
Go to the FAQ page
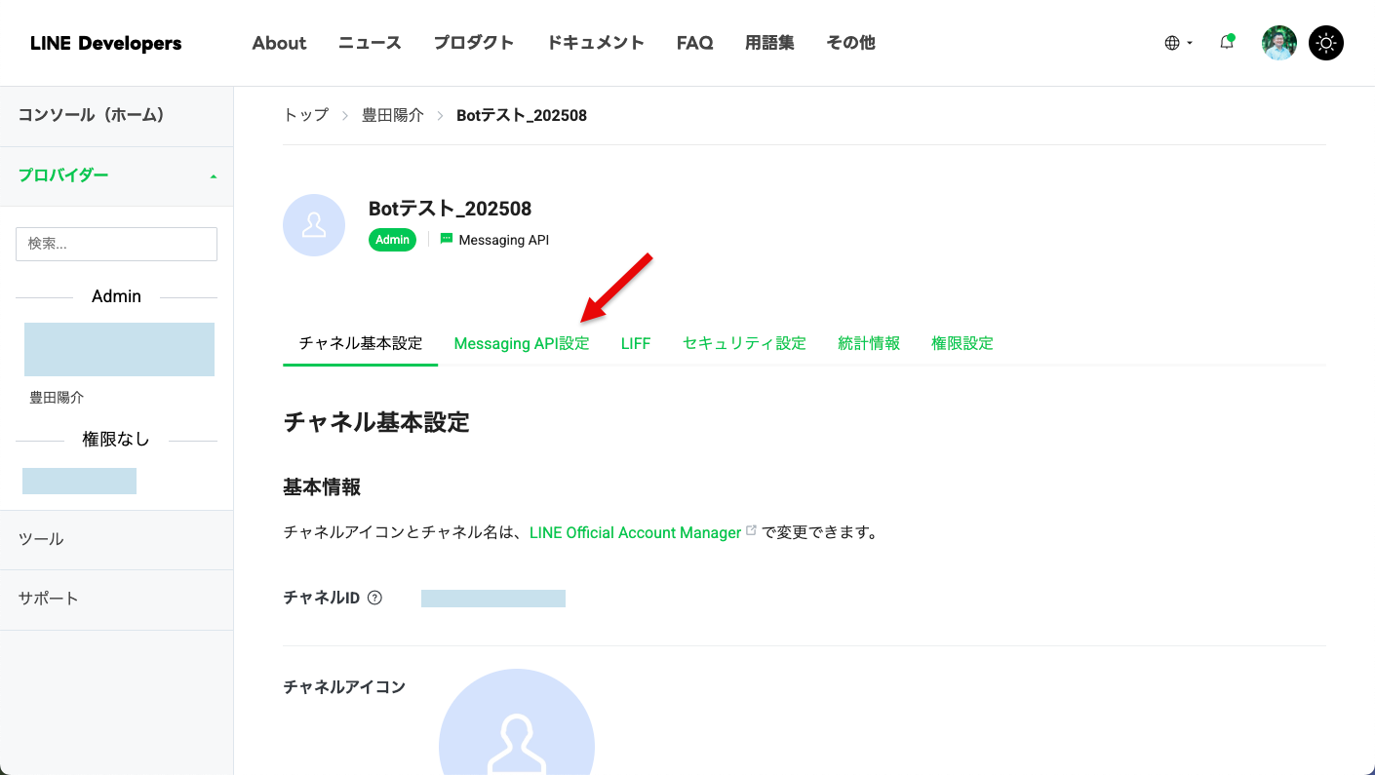tap(695, 43)
